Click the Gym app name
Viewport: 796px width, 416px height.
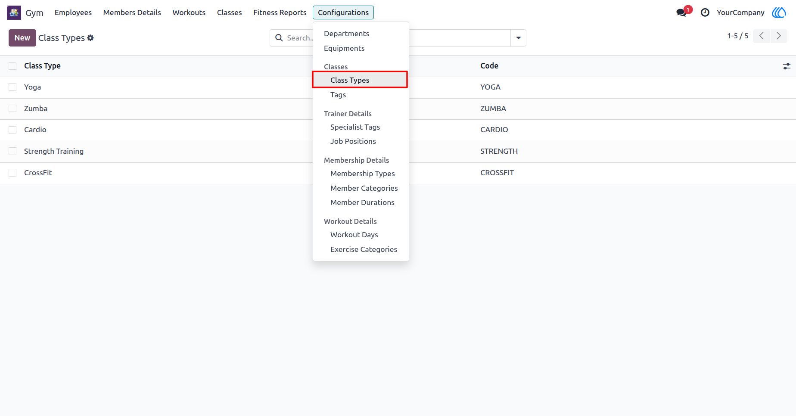click(x=34, y=12)
